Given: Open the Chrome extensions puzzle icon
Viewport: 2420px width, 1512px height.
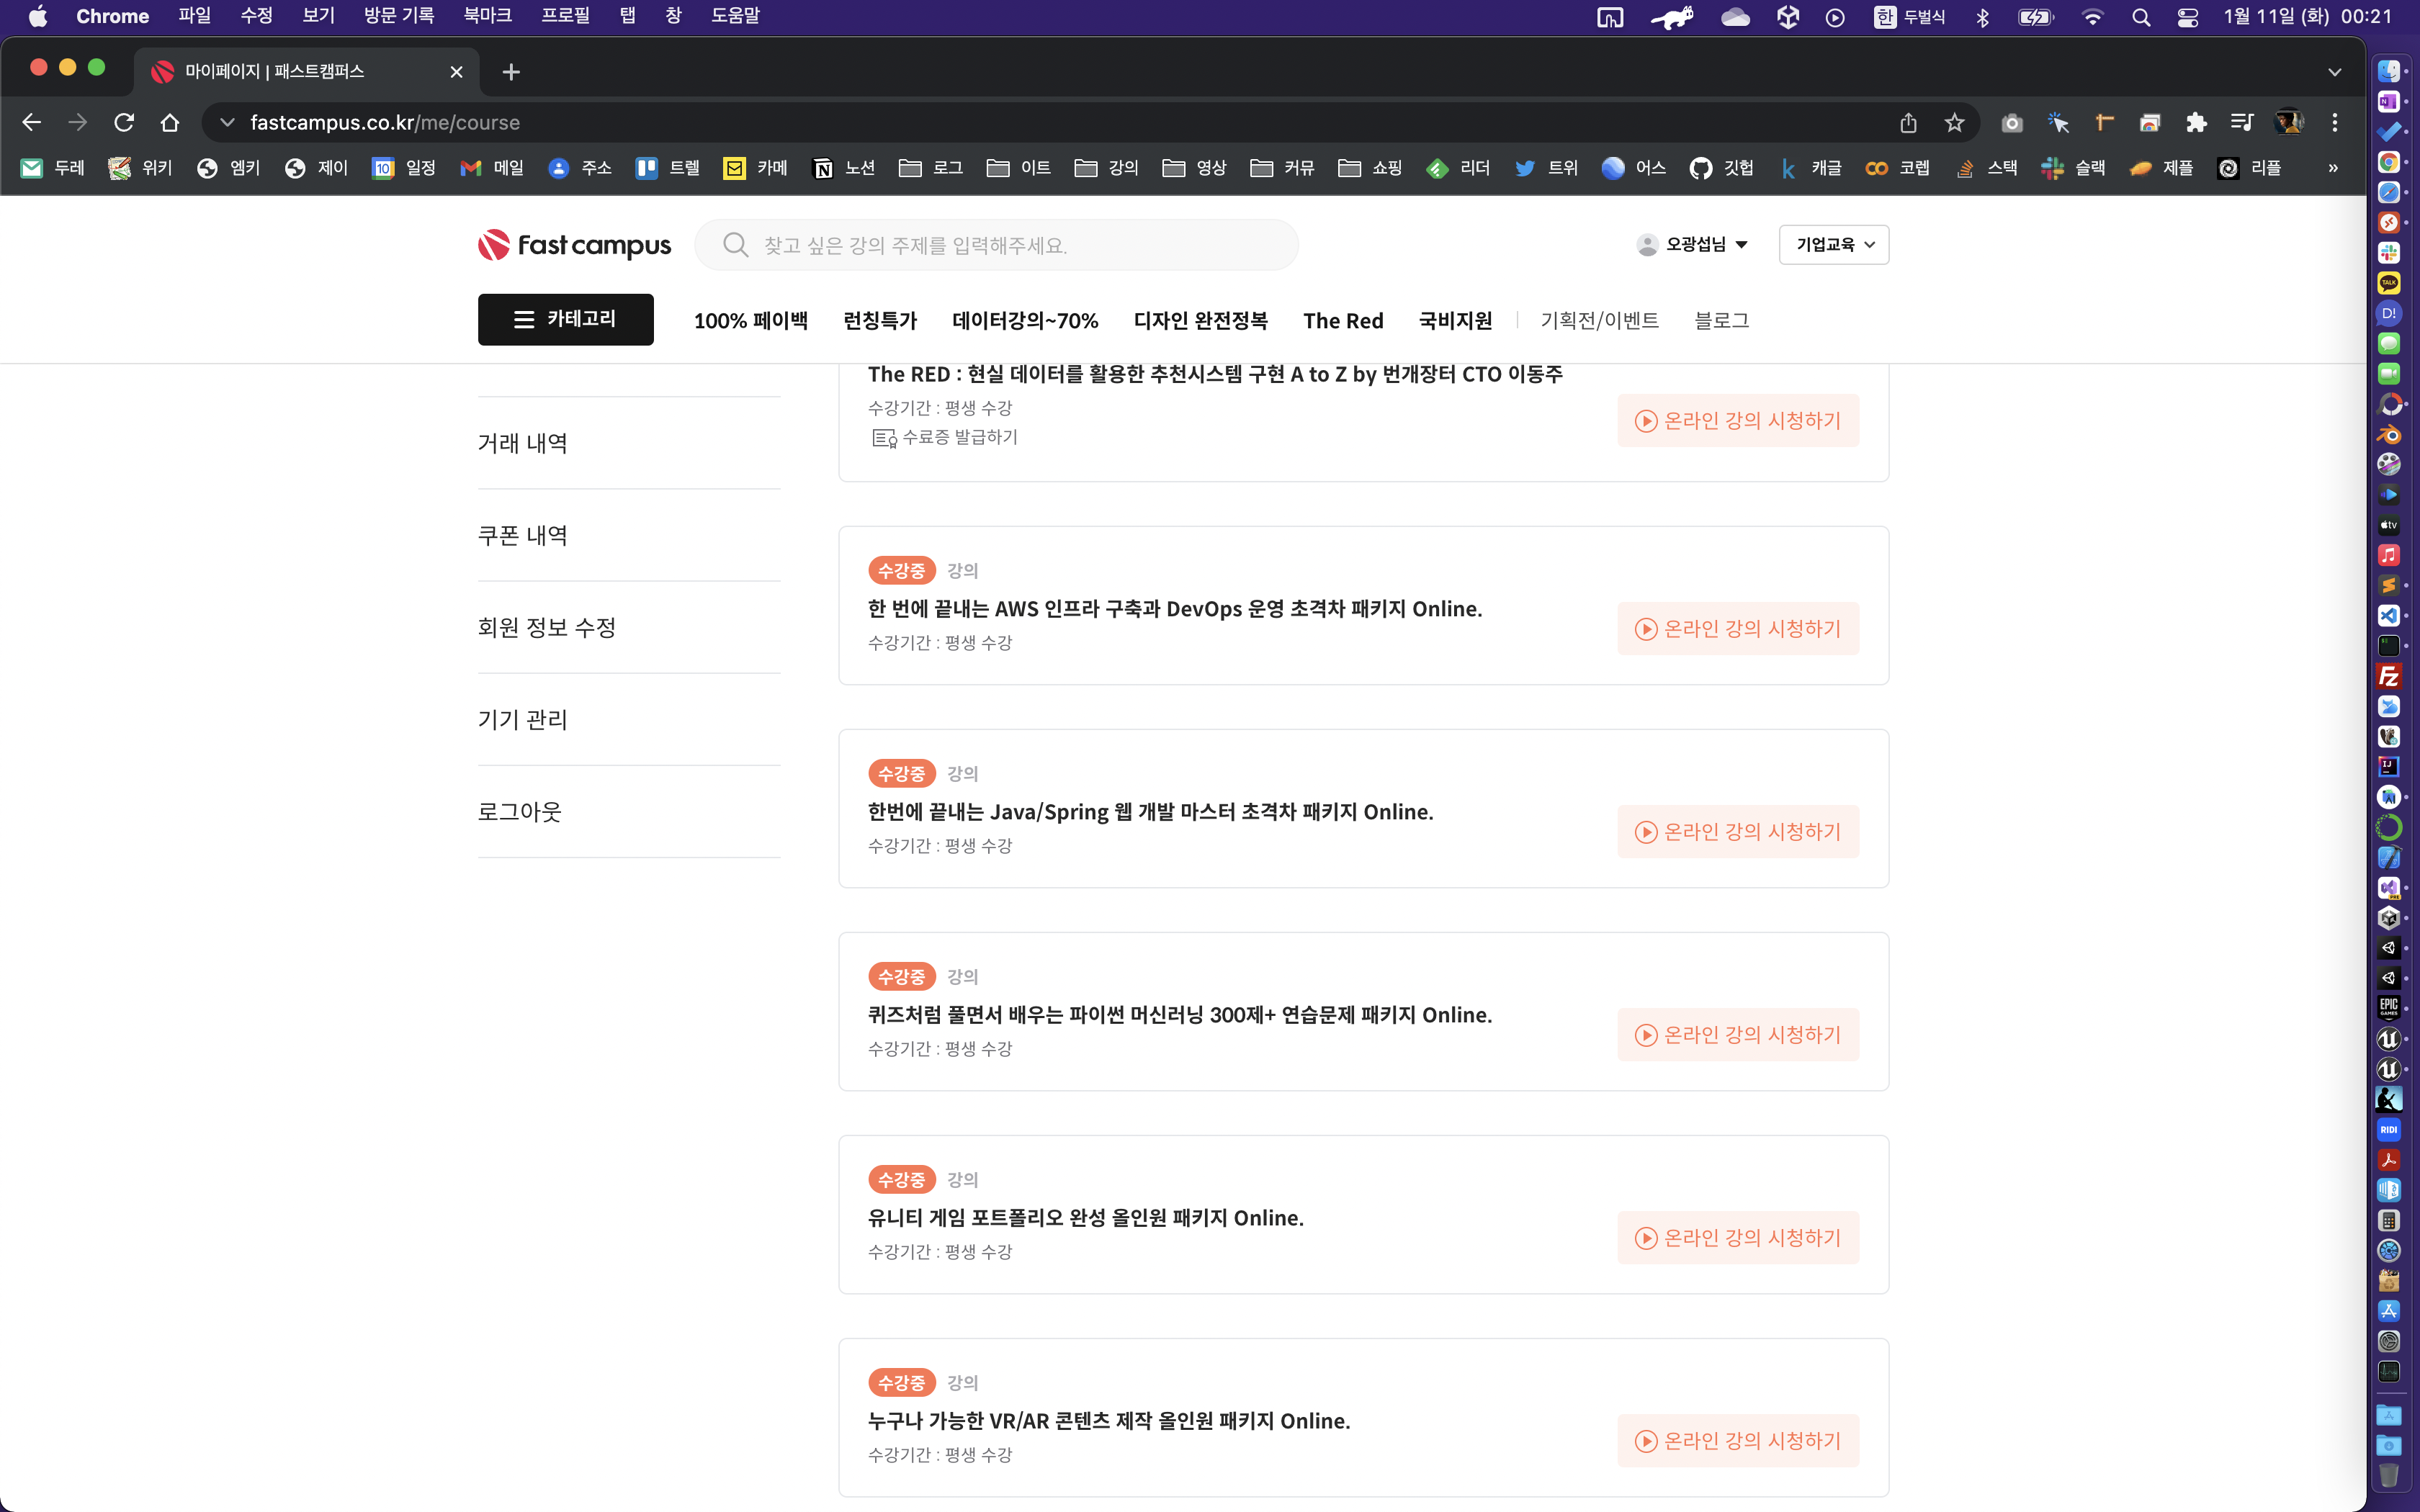Looking at the screenshot, I should click(x=2196, y=122).
